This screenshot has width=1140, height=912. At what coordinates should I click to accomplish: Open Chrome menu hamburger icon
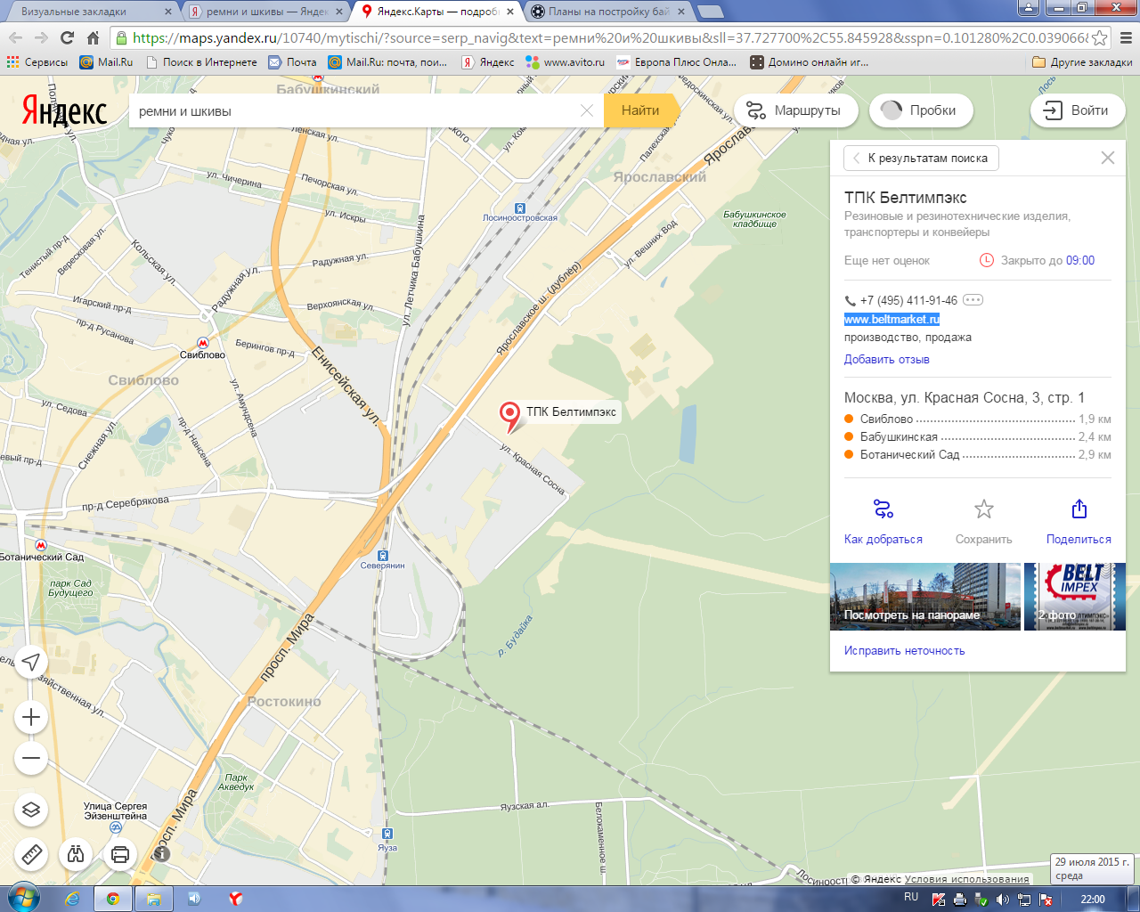(1125, 37)
